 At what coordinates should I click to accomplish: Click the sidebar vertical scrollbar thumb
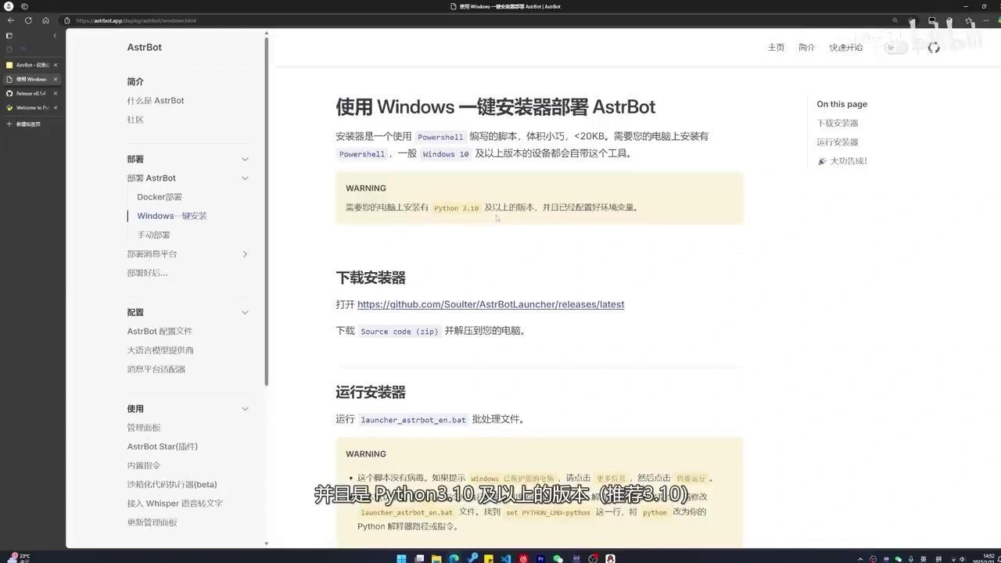coord(267,211)
